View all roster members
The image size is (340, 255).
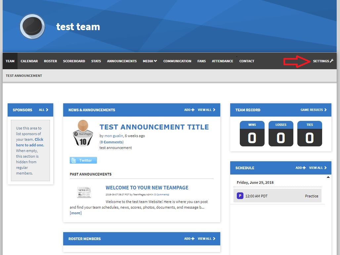click(x=206, y=238)
